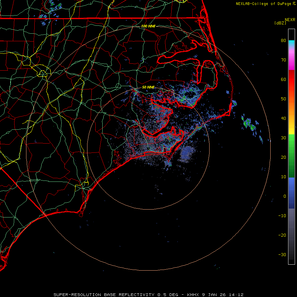Click the -20 value on the color scale

click(282, 235)
